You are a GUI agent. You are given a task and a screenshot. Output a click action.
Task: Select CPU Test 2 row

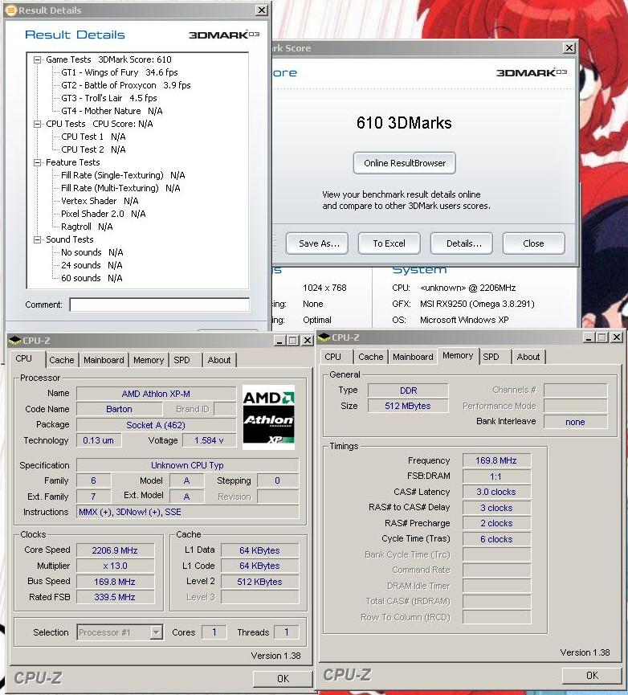click(x=93, y=149)
